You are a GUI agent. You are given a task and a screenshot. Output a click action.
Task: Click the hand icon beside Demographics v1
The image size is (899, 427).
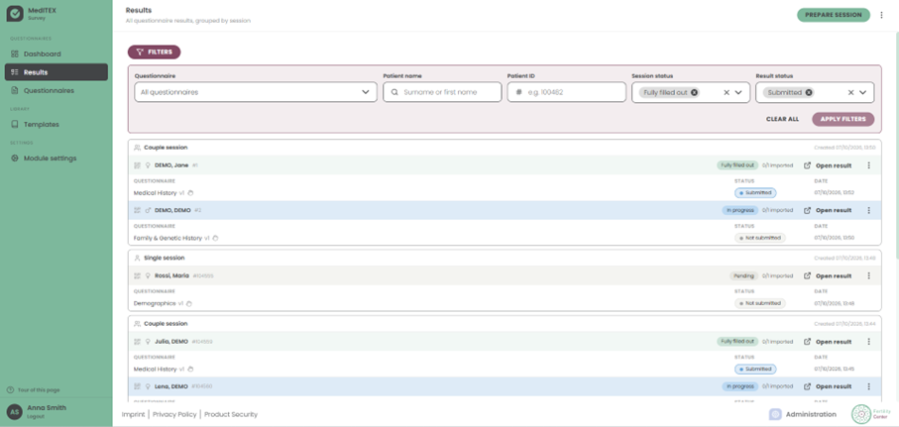point(188,304)
